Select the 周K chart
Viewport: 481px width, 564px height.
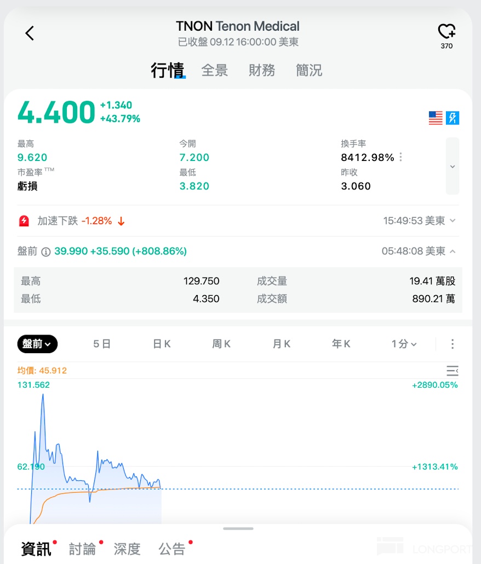221,344
